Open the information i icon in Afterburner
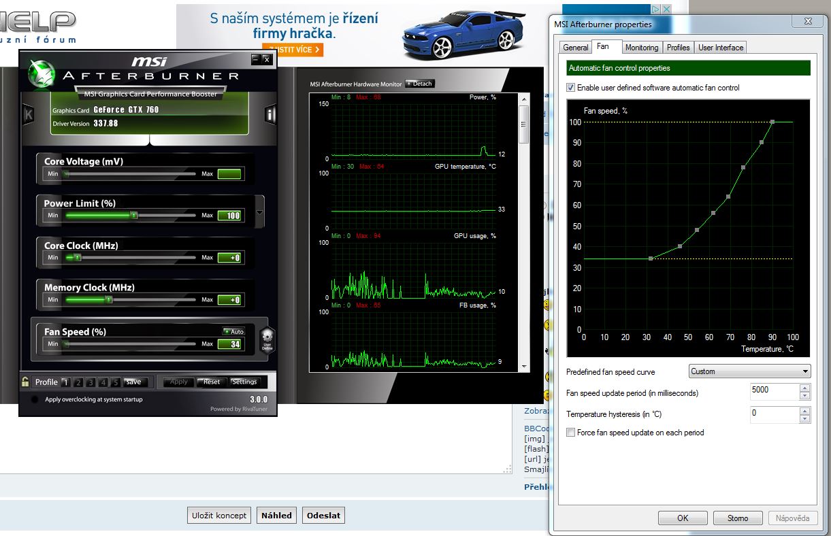Screen dimensions: 831x536 (x=270, y=114)
